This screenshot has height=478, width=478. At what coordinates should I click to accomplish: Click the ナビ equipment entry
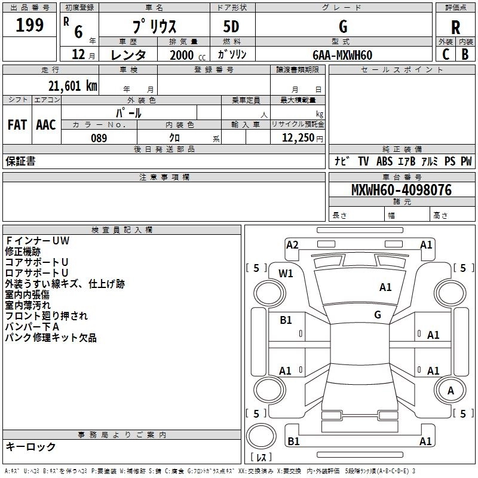(341, 161)
